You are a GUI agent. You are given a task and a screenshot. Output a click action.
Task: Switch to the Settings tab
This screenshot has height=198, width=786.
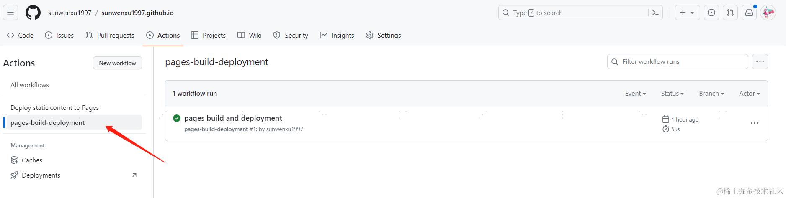[384, 36]
